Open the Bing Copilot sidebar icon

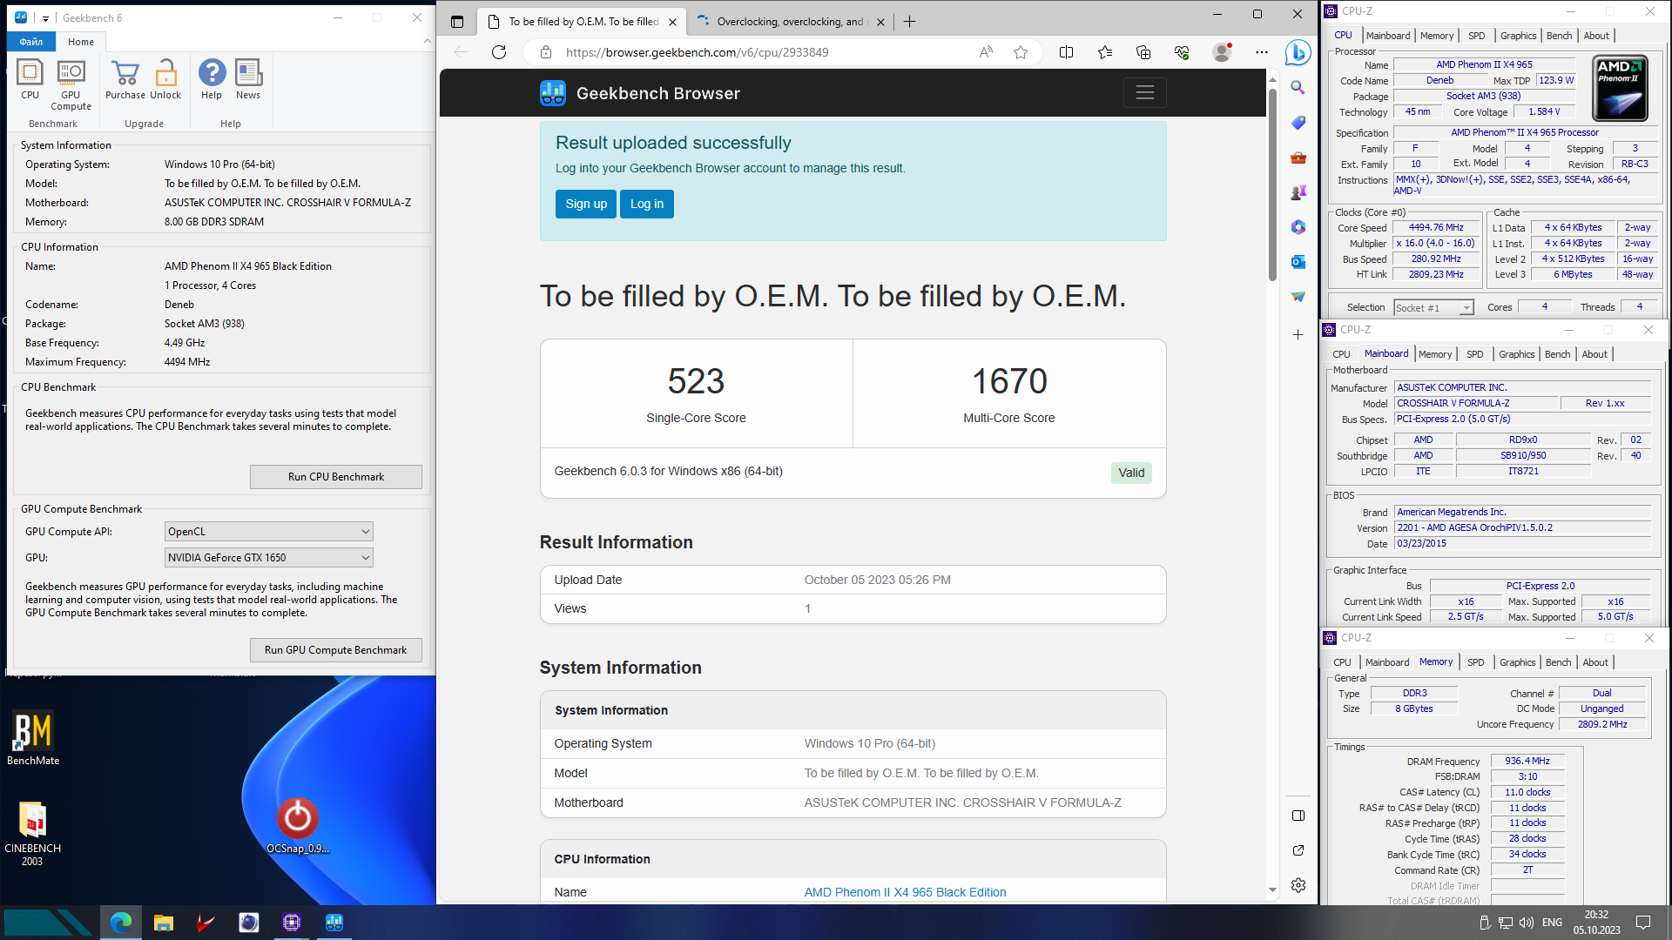pos(1298,52)
